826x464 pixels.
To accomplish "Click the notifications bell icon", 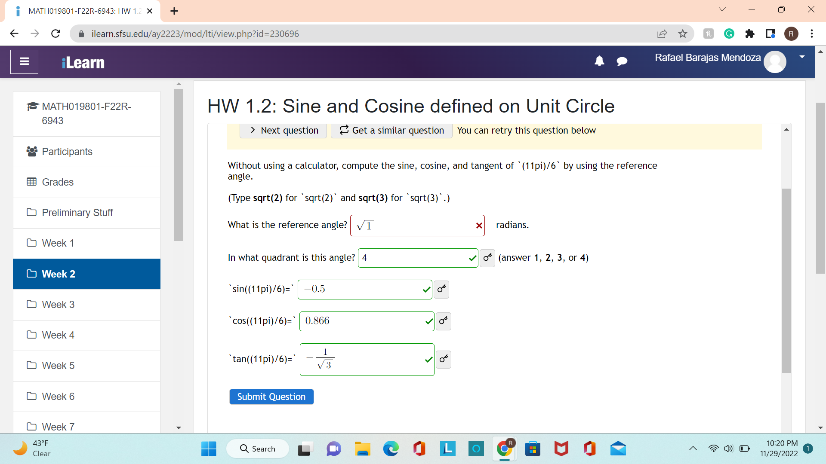I will pos(599,61).
